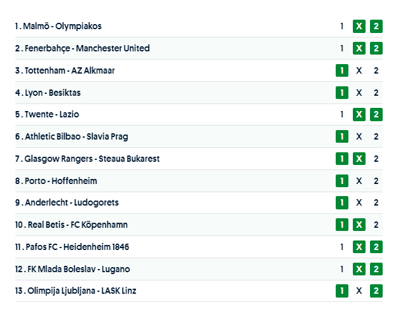Click the Fenerbahçe - Manchester United match name
Screen dimensions: 396x309
[87, 49]
